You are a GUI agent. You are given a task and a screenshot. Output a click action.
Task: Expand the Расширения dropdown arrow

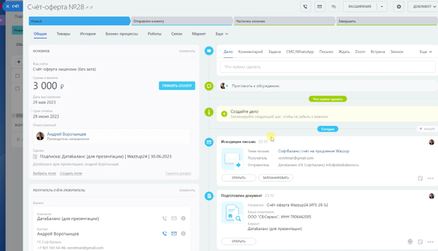point(382,6)
